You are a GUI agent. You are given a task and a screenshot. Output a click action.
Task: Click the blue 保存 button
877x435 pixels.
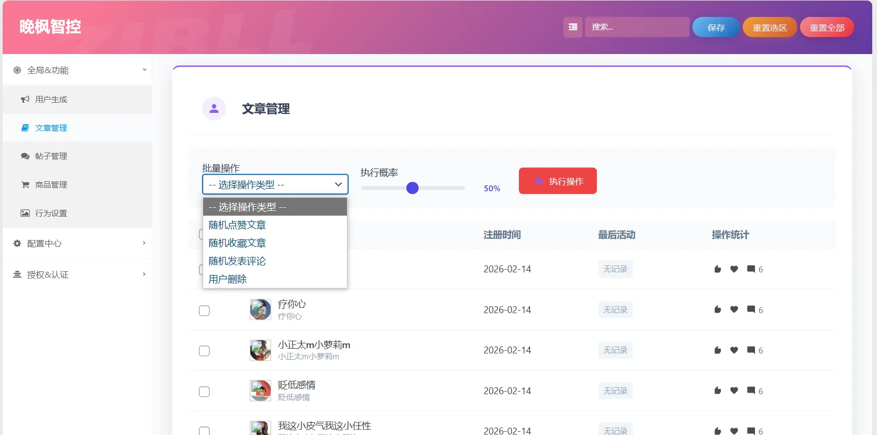716,27
